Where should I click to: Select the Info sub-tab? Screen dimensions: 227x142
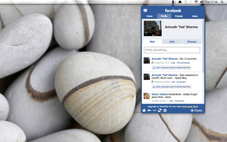click(172, 42)
